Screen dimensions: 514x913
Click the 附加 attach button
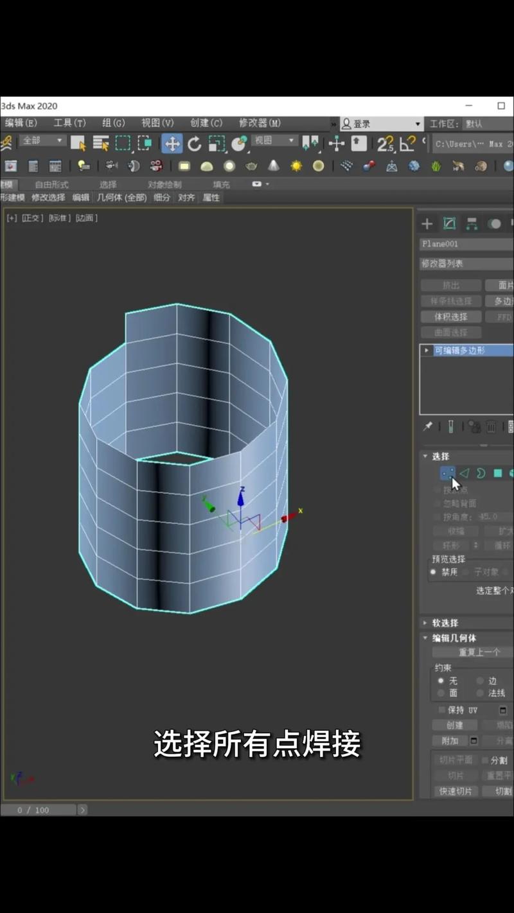point(450,741)
